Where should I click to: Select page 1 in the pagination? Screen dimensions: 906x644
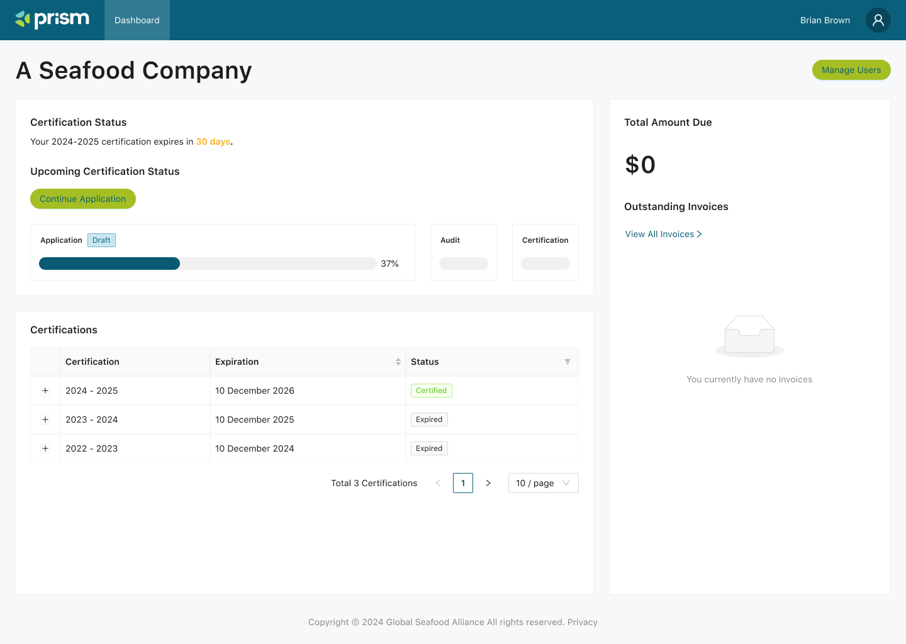point(463,483)
